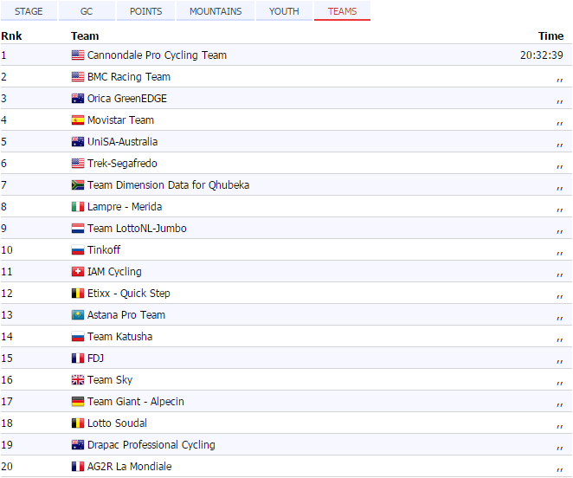Click the Dutch flag beside Team LottoNL-Jumbo

click(x=78, y=229)
